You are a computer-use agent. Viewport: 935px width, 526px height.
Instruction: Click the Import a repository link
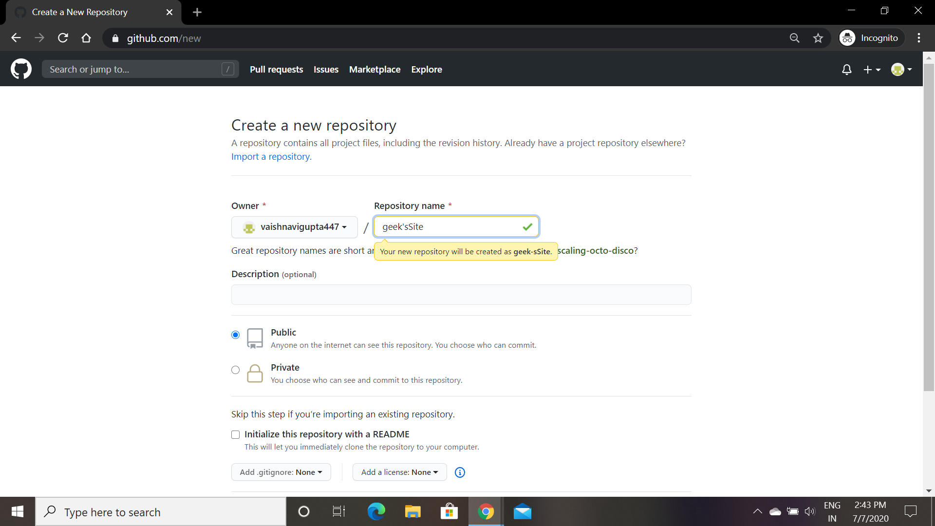[271, 157]
